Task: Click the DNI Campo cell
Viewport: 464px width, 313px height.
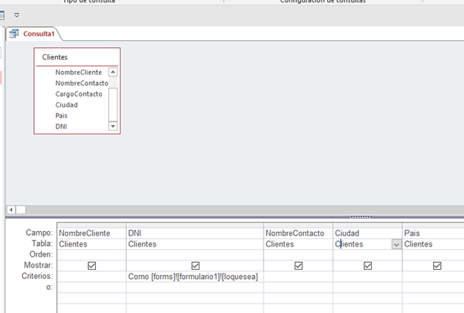Action: coord(195,233)
